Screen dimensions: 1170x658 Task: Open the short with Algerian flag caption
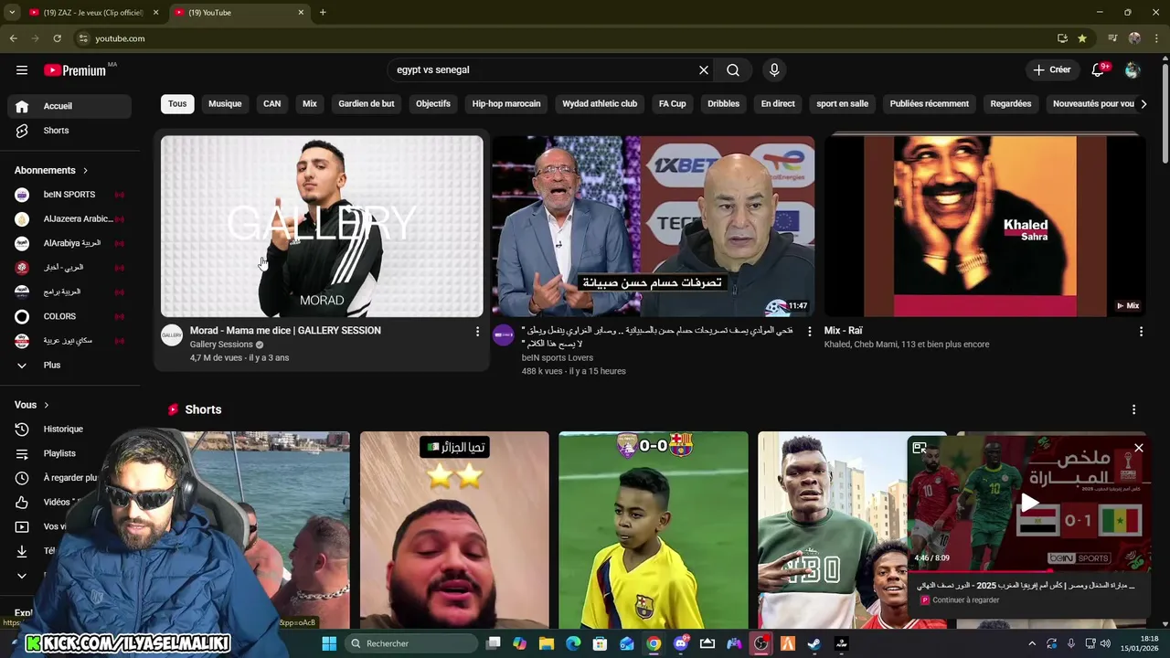pos(454,530)
